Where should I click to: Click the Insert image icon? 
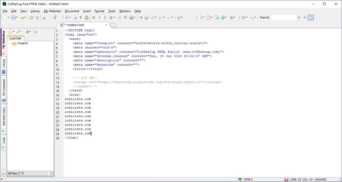coord(125,17)
